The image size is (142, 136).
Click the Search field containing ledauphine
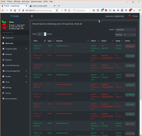126,30
